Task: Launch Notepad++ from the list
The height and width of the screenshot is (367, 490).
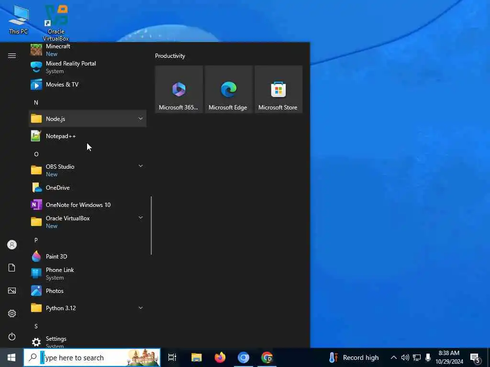Action: click(x=88, y=136)
